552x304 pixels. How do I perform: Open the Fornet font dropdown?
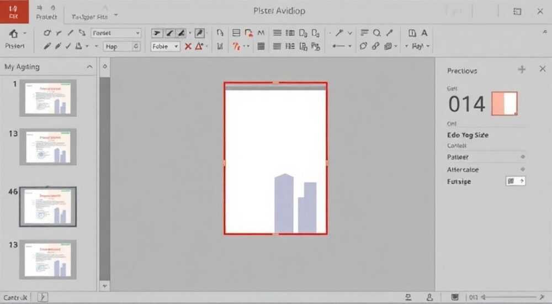[116, 33]
